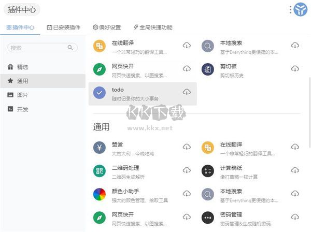Open the 赞赏 yen-sign plugin icon
311x232 pixels.
pyautogui.click(x=100, y=148)
